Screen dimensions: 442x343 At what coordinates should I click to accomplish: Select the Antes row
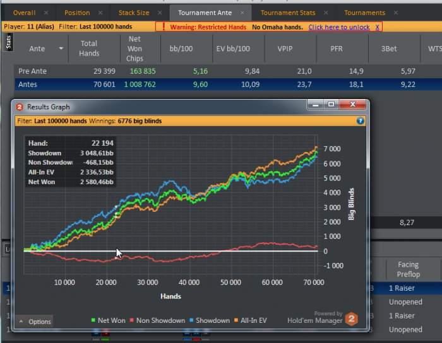228,84
